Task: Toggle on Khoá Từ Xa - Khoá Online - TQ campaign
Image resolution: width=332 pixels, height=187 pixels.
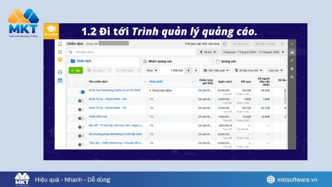Action: coord(81,110)
